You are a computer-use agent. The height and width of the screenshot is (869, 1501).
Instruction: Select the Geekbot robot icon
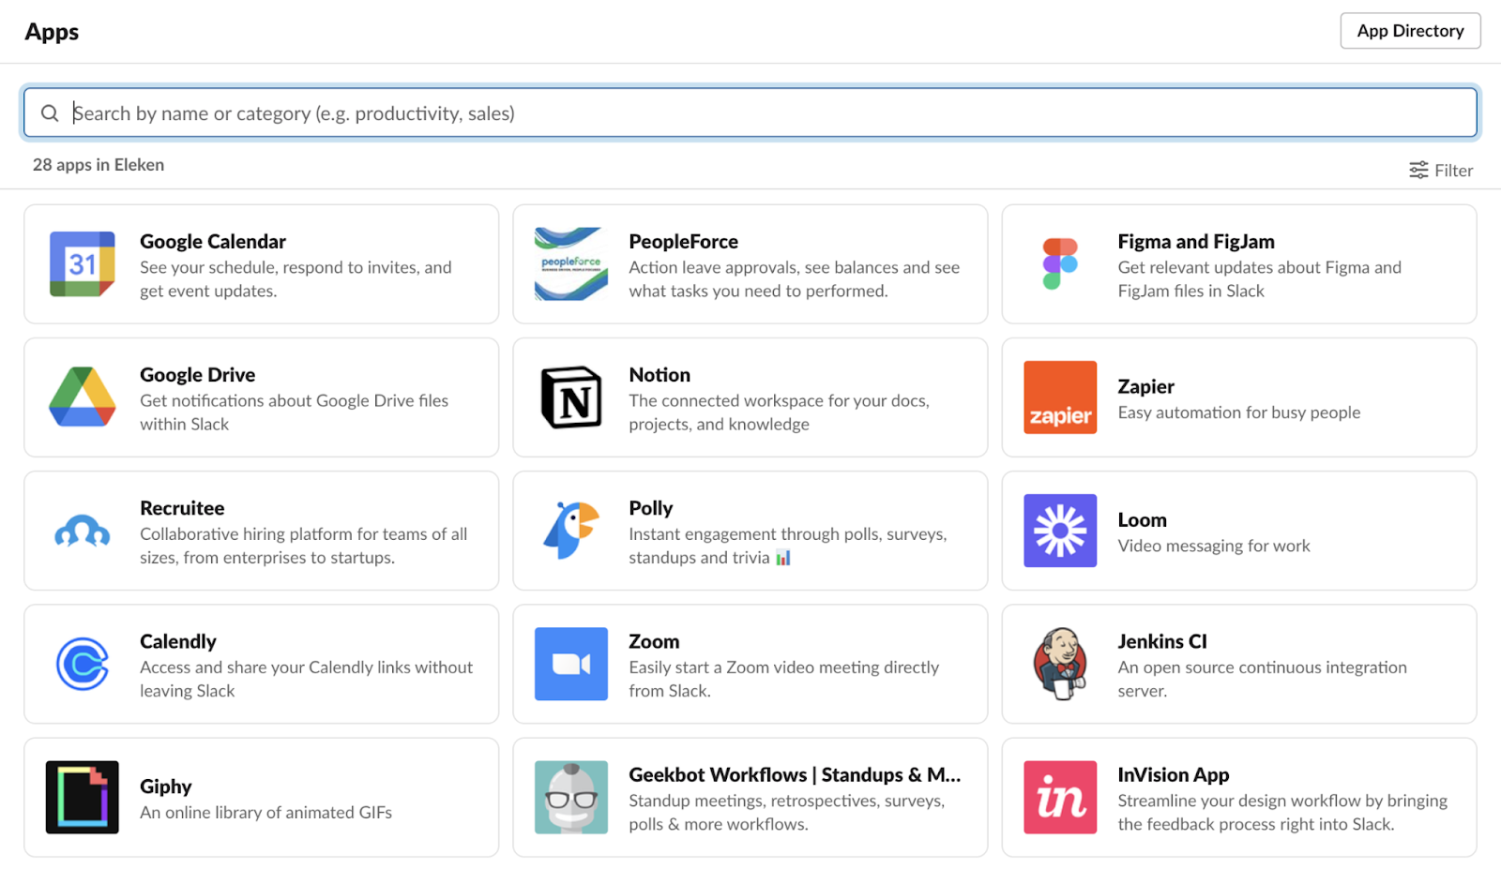(x=571, y=797)
